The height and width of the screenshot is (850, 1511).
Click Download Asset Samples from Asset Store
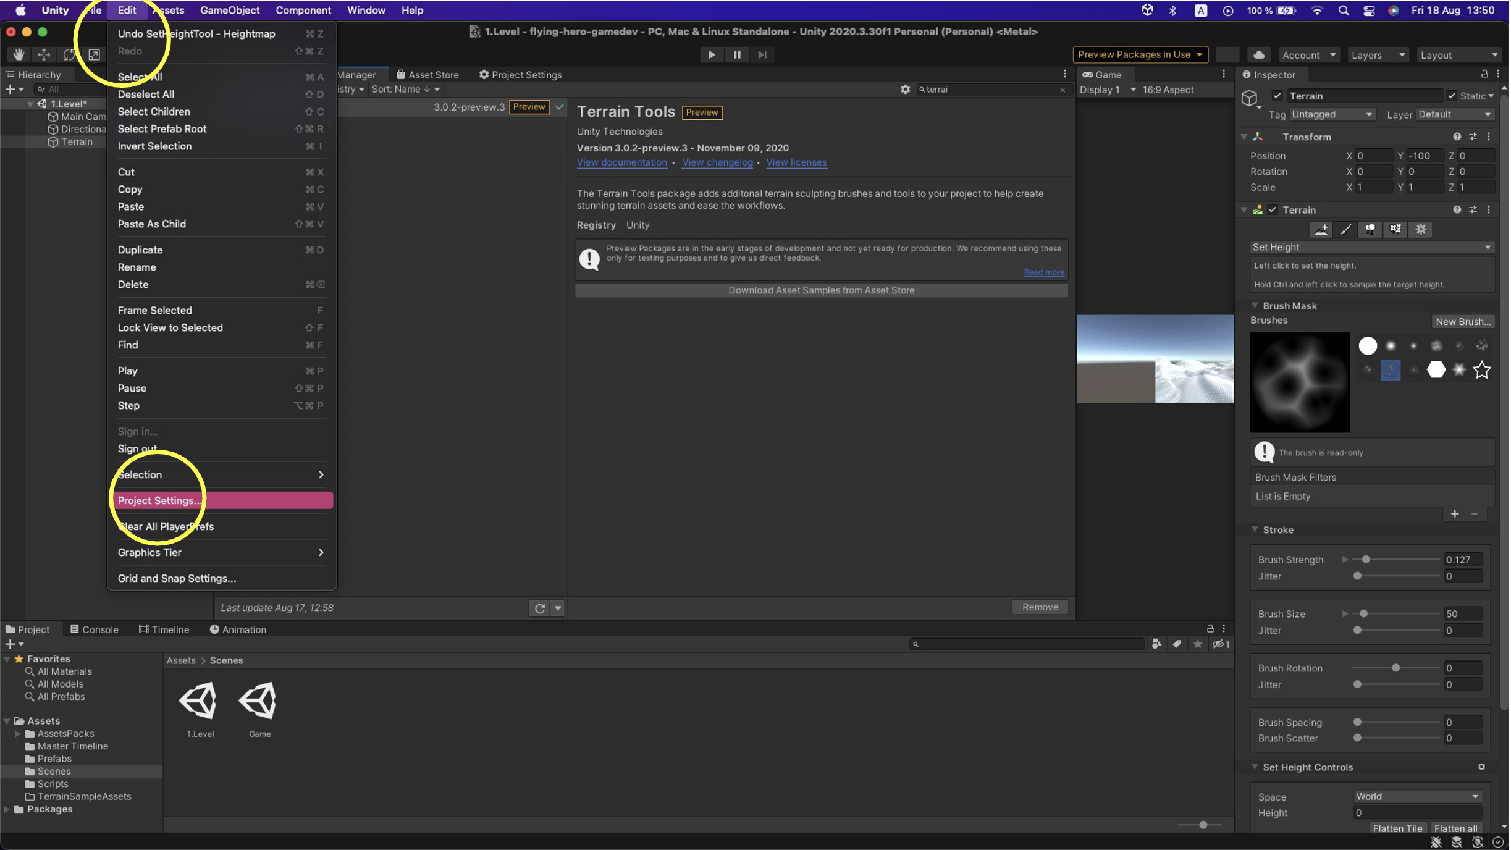(x=822, y=290)
